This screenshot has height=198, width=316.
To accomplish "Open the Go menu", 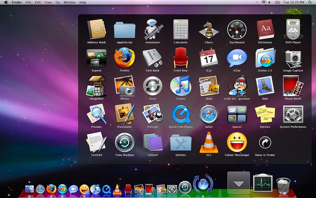I will tap(58, 2).
